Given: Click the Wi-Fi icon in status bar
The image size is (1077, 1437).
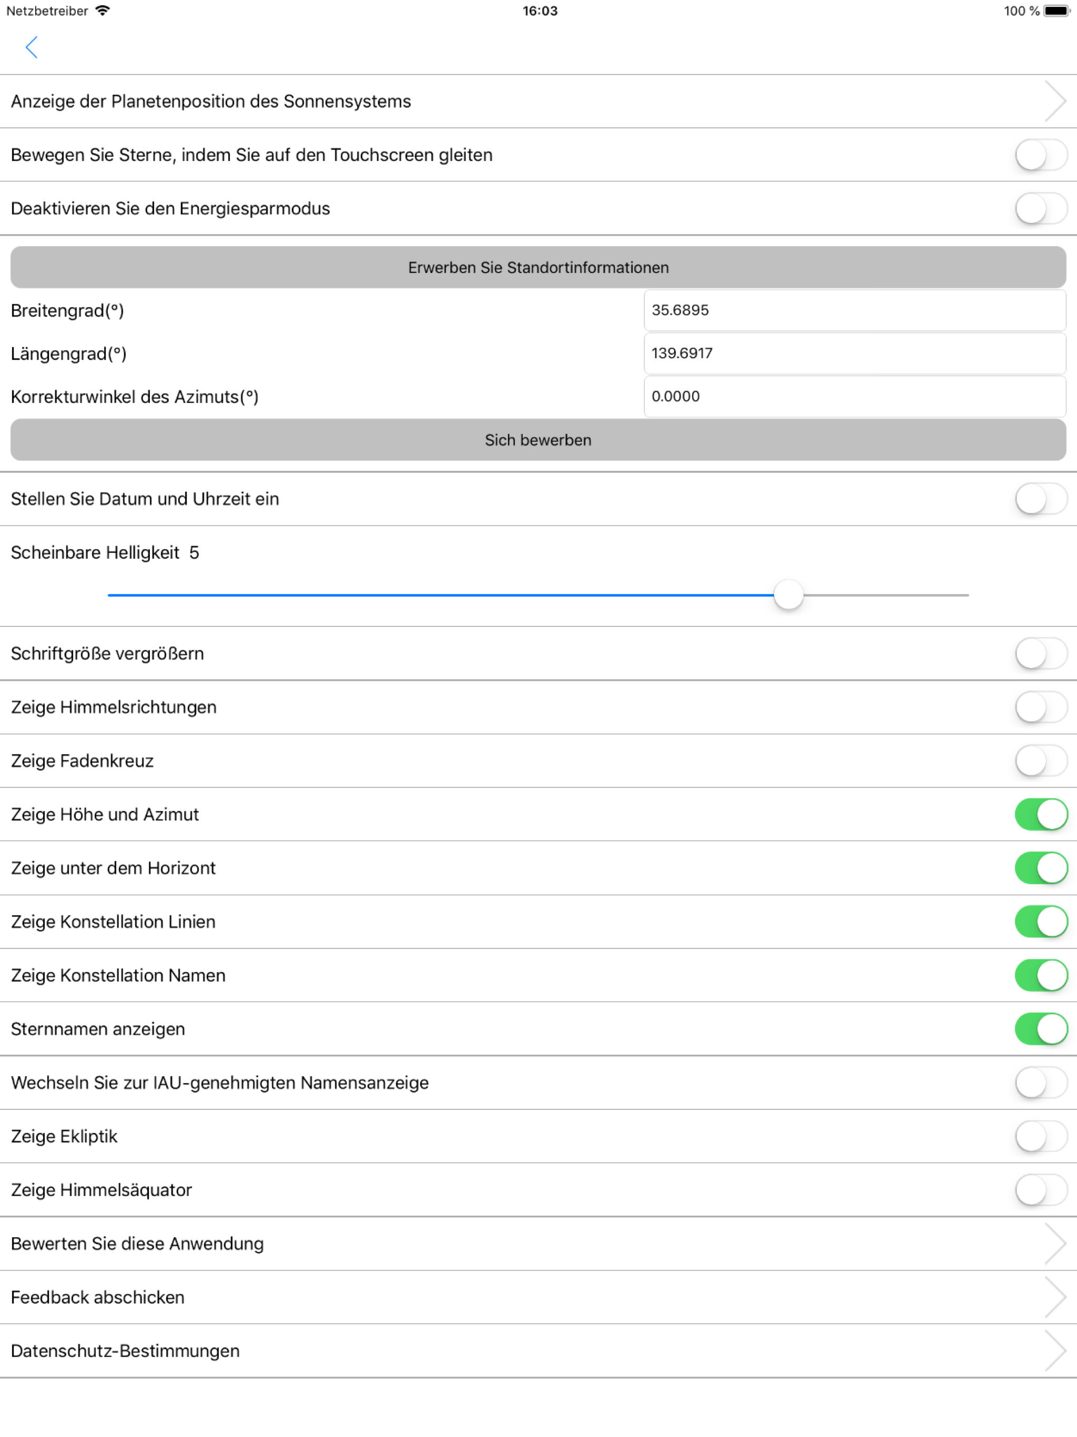Looking at the screenshot, I should 102,11.
